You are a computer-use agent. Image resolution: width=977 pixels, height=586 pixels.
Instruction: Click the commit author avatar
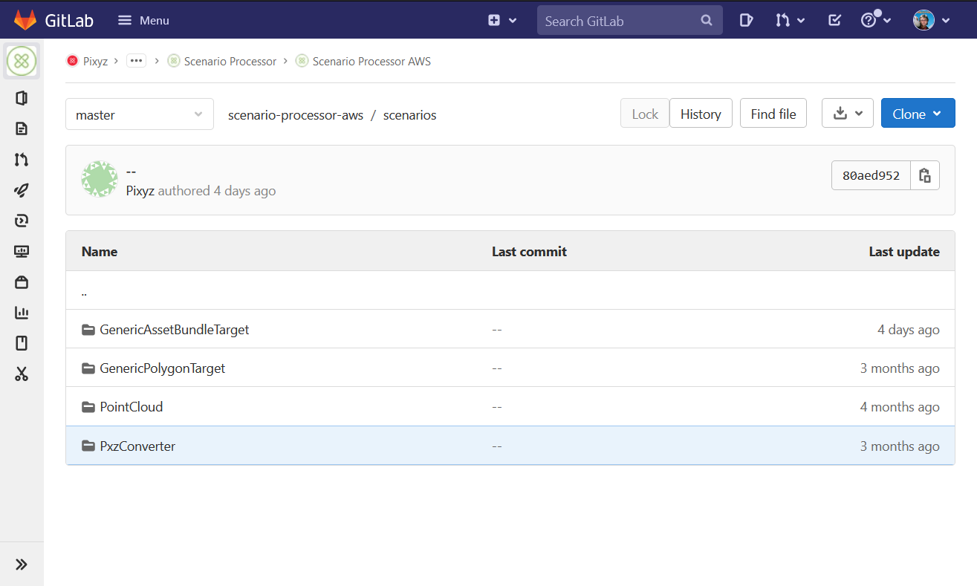pos(100,179)
